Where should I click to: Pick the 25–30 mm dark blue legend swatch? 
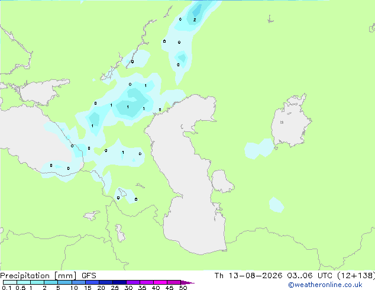(x=119, y=282)
